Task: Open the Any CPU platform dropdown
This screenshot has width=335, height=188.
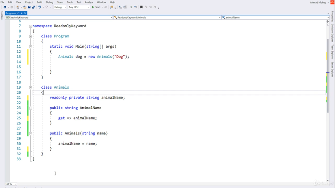Action: tap(79, 7)
